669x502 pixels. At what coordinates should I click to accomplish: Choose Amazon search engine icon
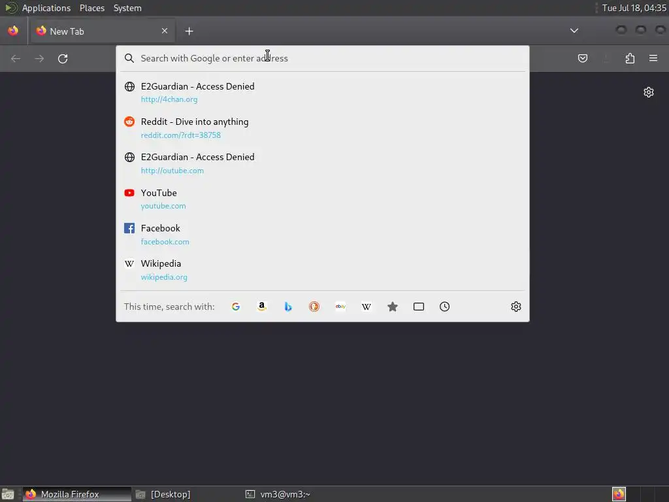click(x=262, y=307)
